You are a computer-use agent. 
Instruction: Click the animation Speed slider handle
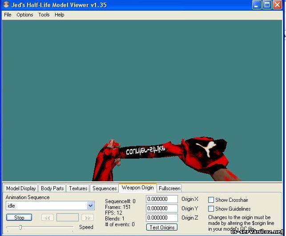pos(20,227)
